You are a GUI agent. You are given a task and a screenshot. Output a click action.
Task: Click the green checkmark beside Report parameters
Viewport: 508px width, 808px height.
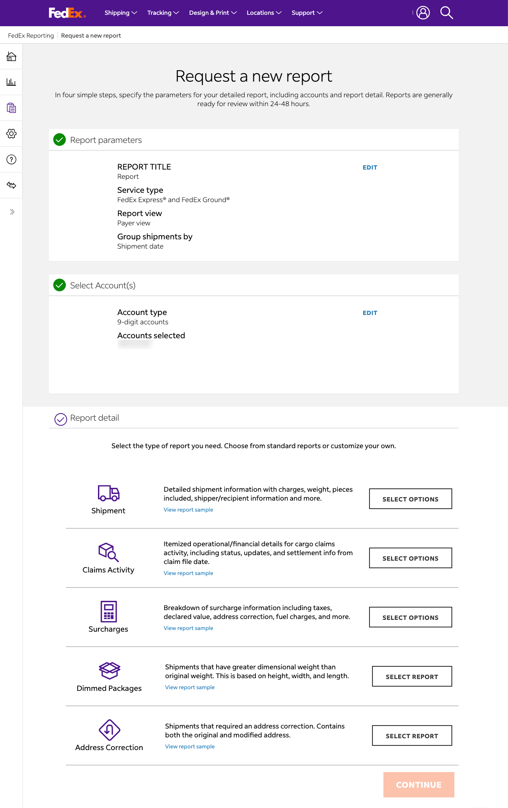point(60,140)
